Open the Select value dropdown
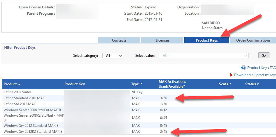The width and height of the screenshot is (276, 137). point(204,56)
